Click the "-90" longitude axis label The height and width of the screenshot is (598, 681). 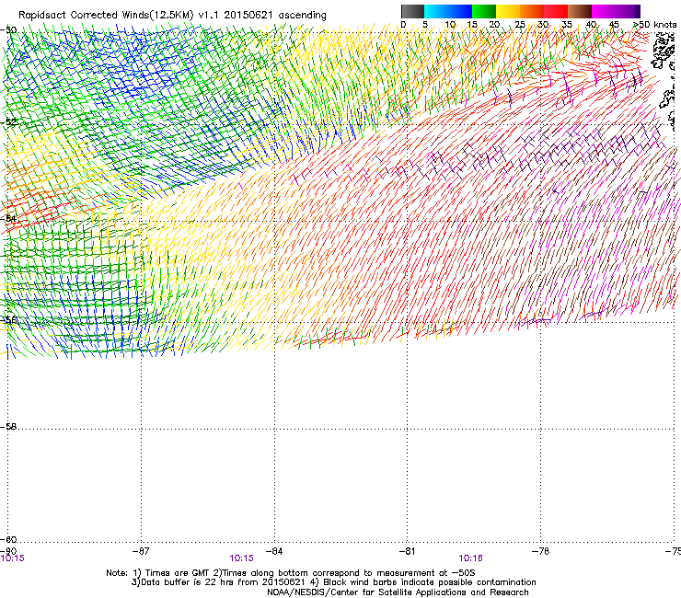coord(8,551)
